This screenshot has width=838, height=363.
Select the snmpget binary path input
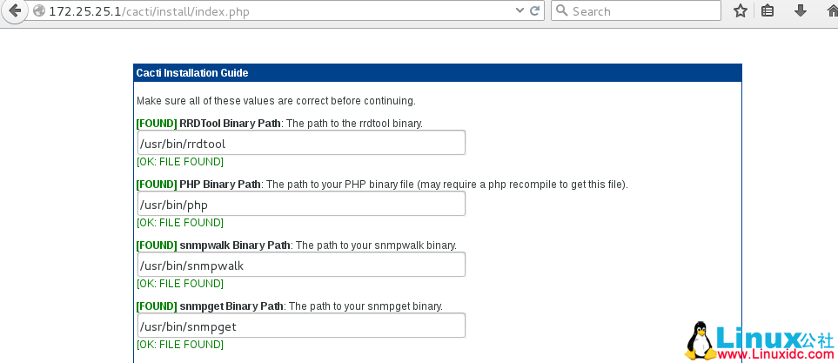point(301,326)
